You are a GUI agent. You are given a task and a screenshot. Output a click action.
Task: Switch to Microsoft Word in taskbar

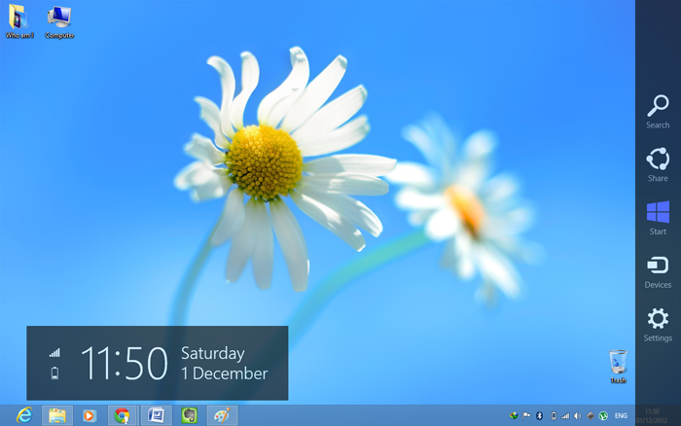[x=156, y=415]
